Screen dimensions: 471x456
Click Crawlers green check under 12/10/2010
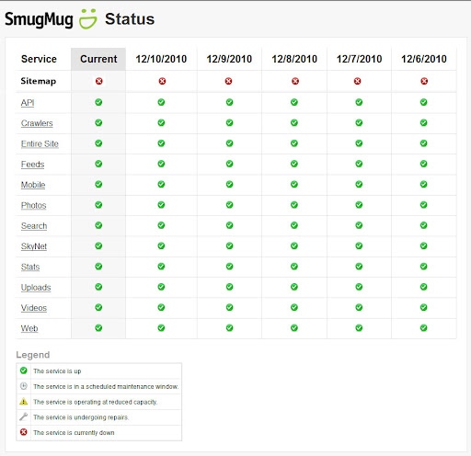(x=161, y=122)
